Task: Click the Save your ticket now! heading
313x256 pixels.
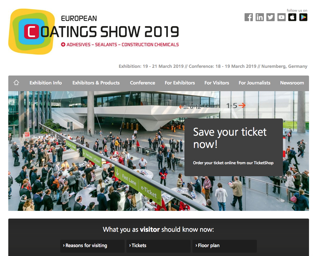Action: [230, 138]
